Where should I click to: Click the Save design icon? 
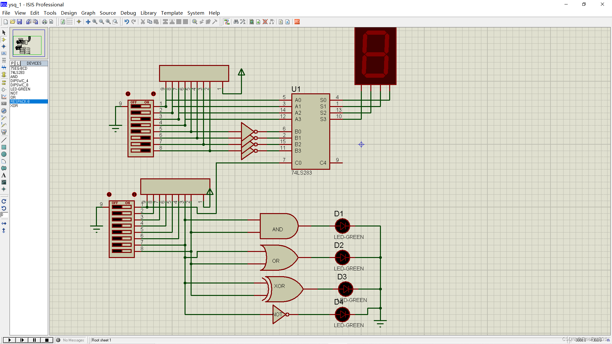[19, 22]
